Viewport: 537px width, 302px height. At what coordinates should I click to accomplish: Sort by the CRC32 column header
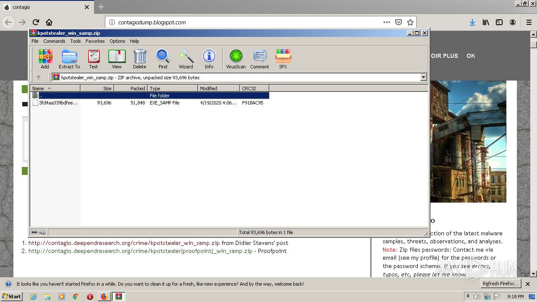[x=254, y=88]
